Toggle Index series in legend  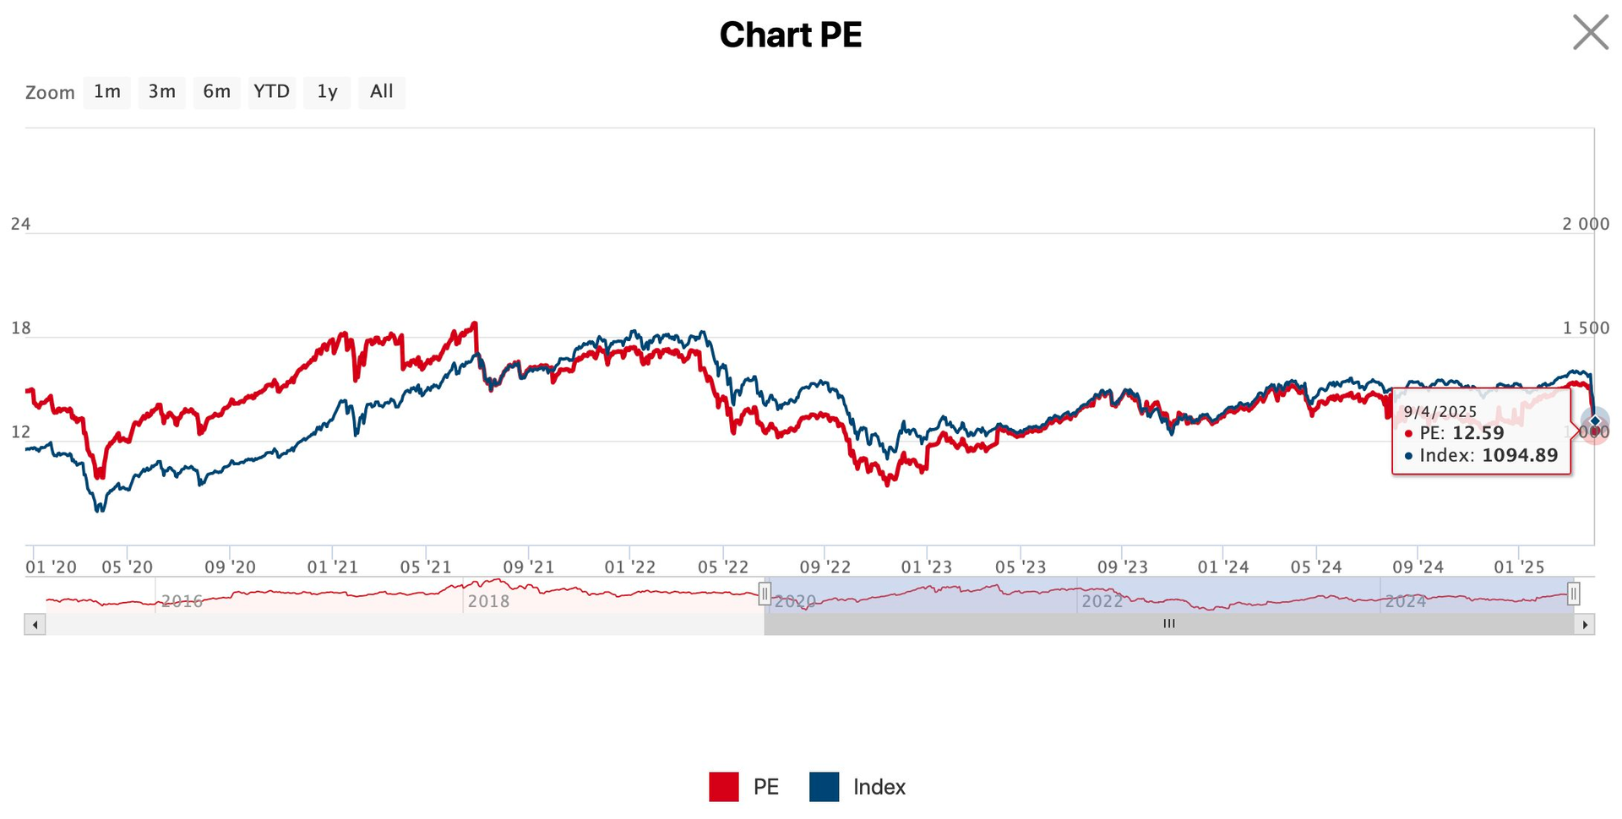(x=879, y=787)
